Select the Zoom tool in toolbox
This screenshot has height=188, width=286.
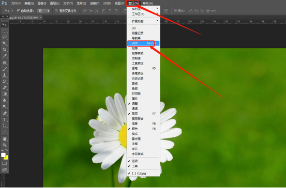click(5, 145)
